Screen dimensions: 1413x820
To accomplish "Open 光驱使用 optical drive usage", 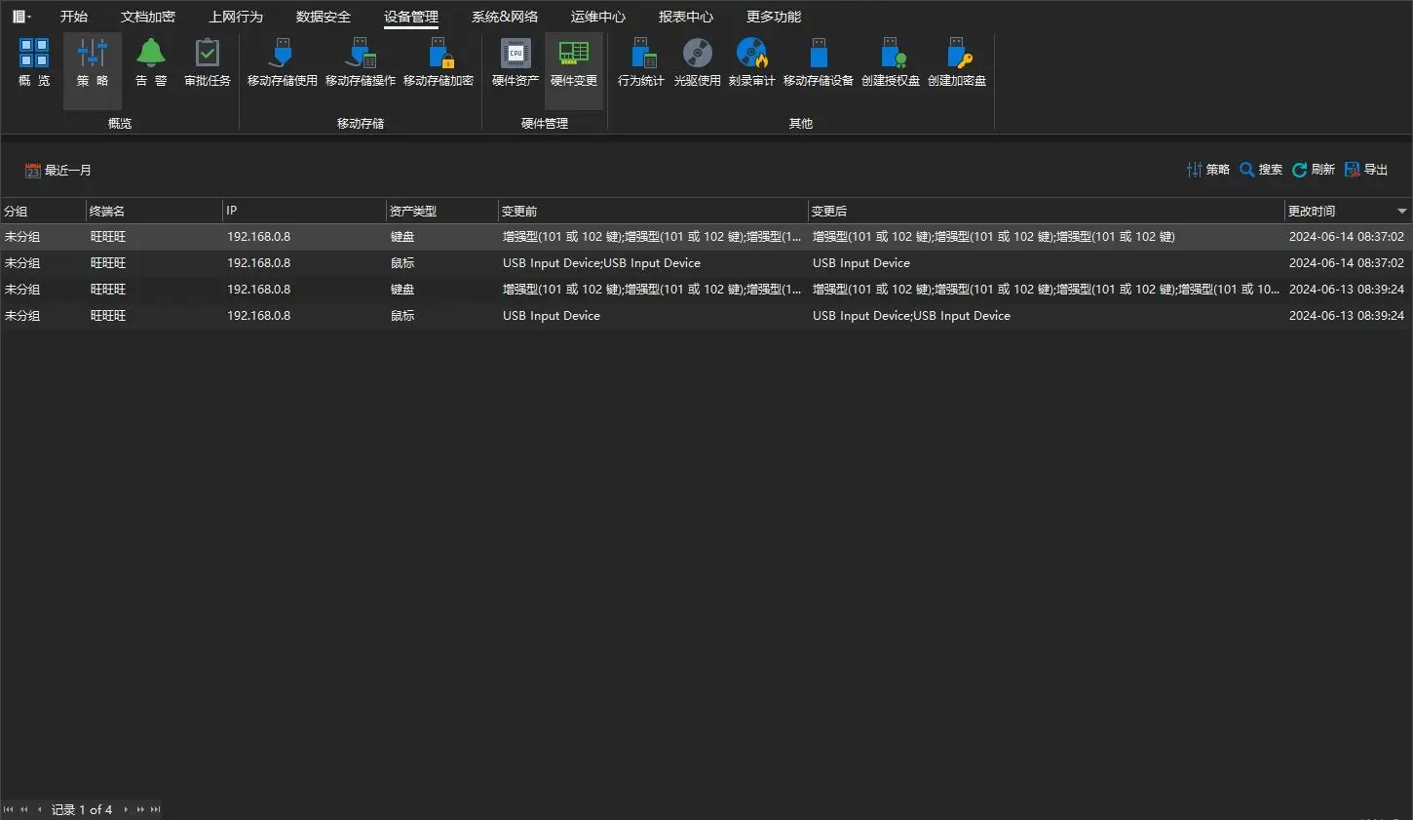I will (x=697, y=63).
